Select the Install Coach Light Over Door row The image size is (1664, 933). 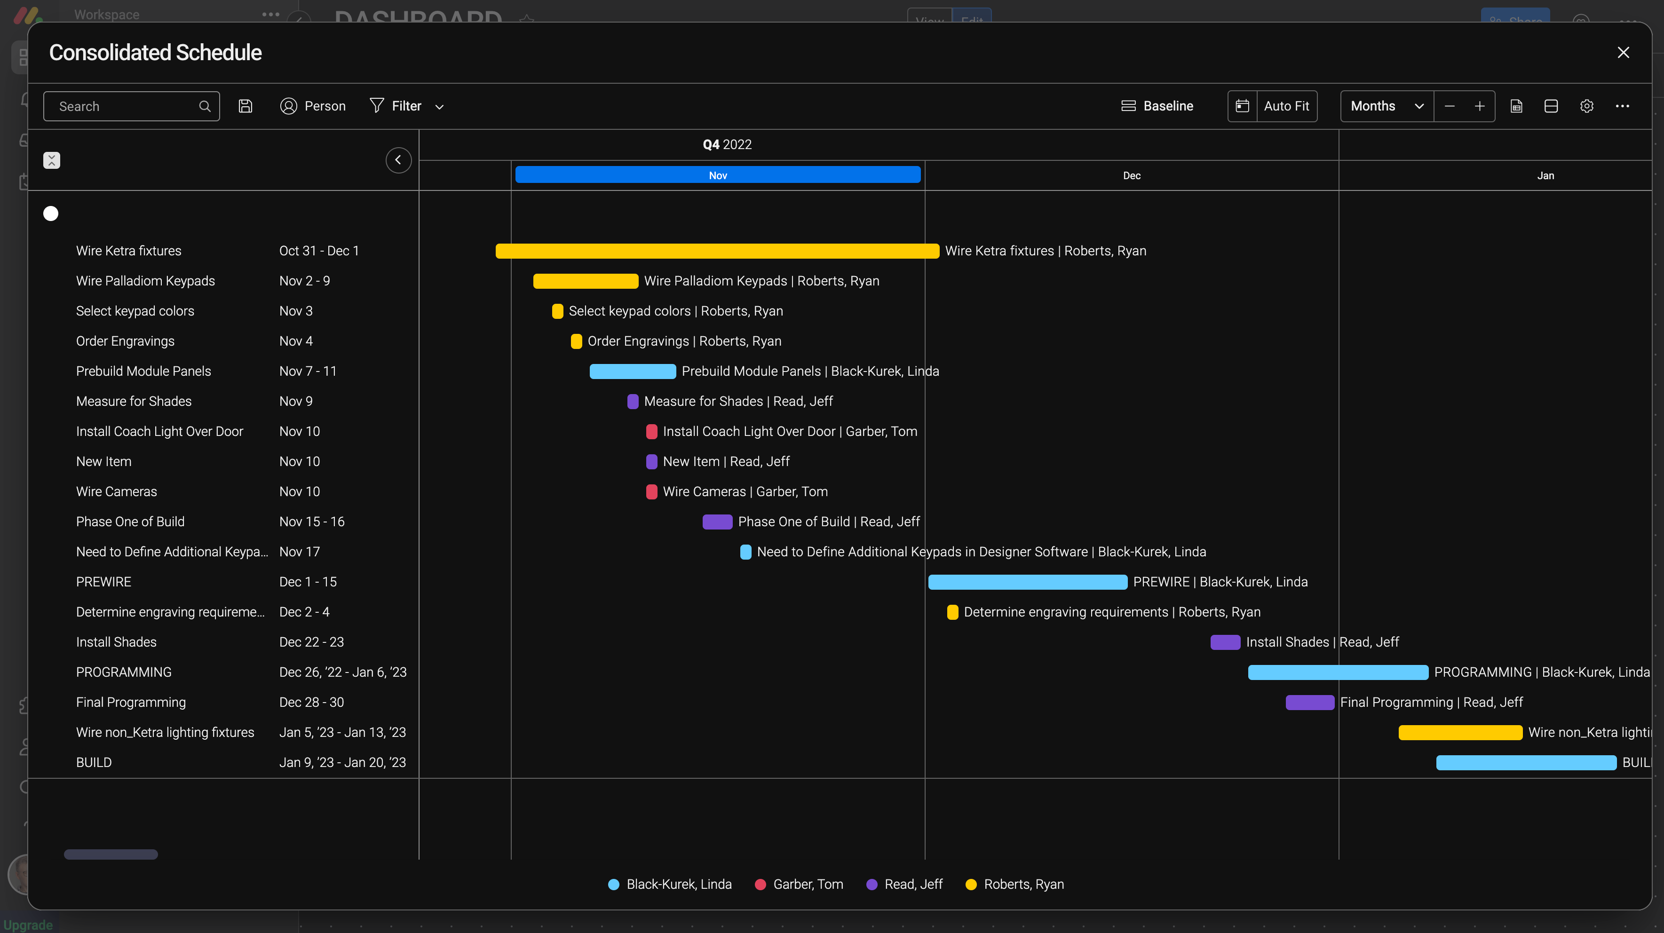click(x=159, y=431)
